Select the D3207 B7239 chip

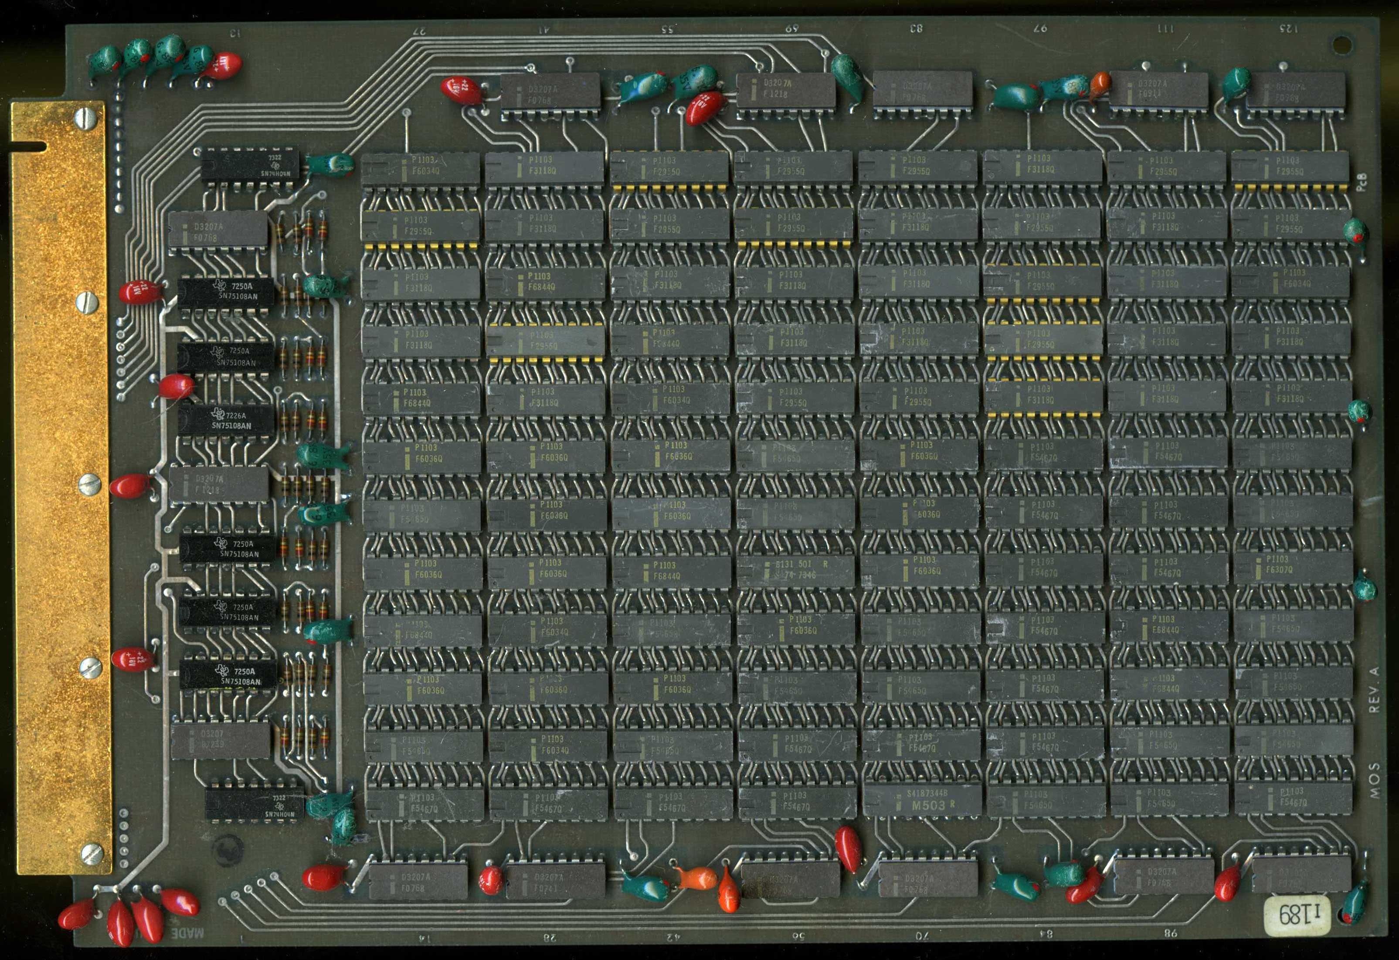pos(221,740)
